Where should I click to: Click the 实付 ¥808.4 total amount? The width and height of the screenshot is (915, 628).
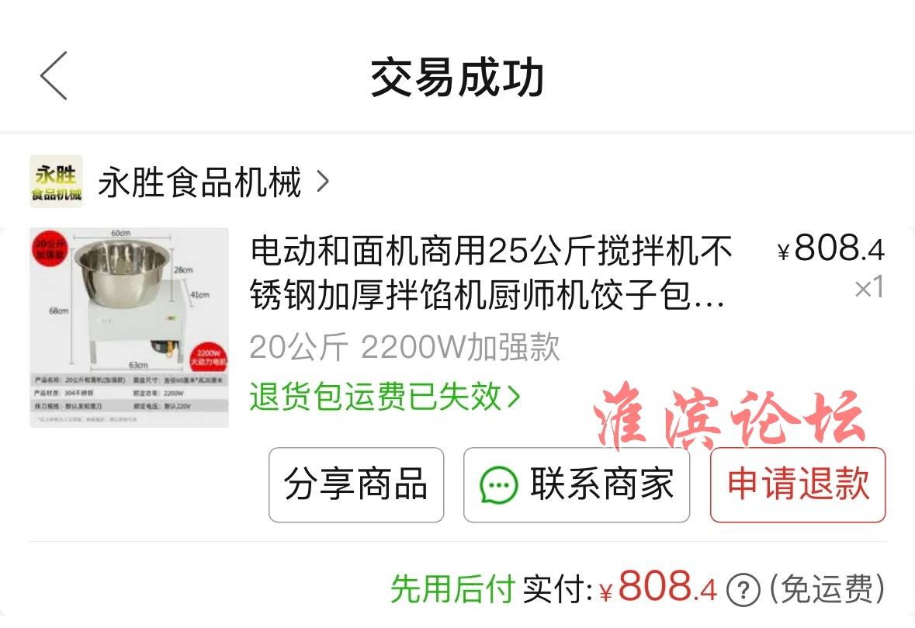click(619, 588)
